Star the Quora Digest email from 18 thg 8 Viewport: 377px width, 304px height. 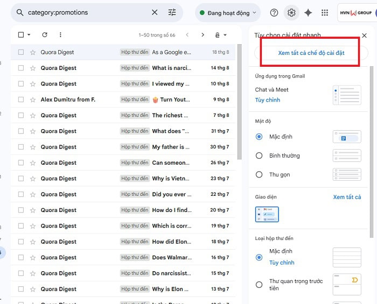(x=33, y=52)
